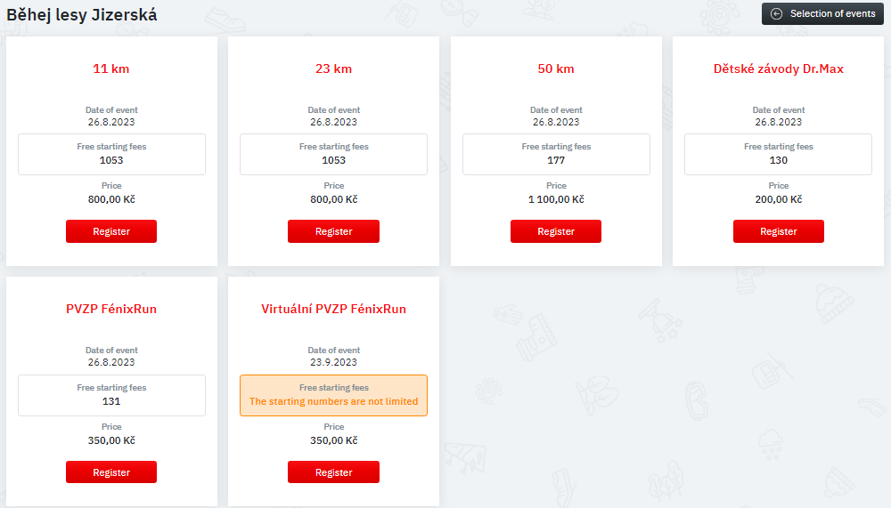This screenshot has height=508, width=891.
Task: Register for the 50 km race
Action: (x=556, y=231)
